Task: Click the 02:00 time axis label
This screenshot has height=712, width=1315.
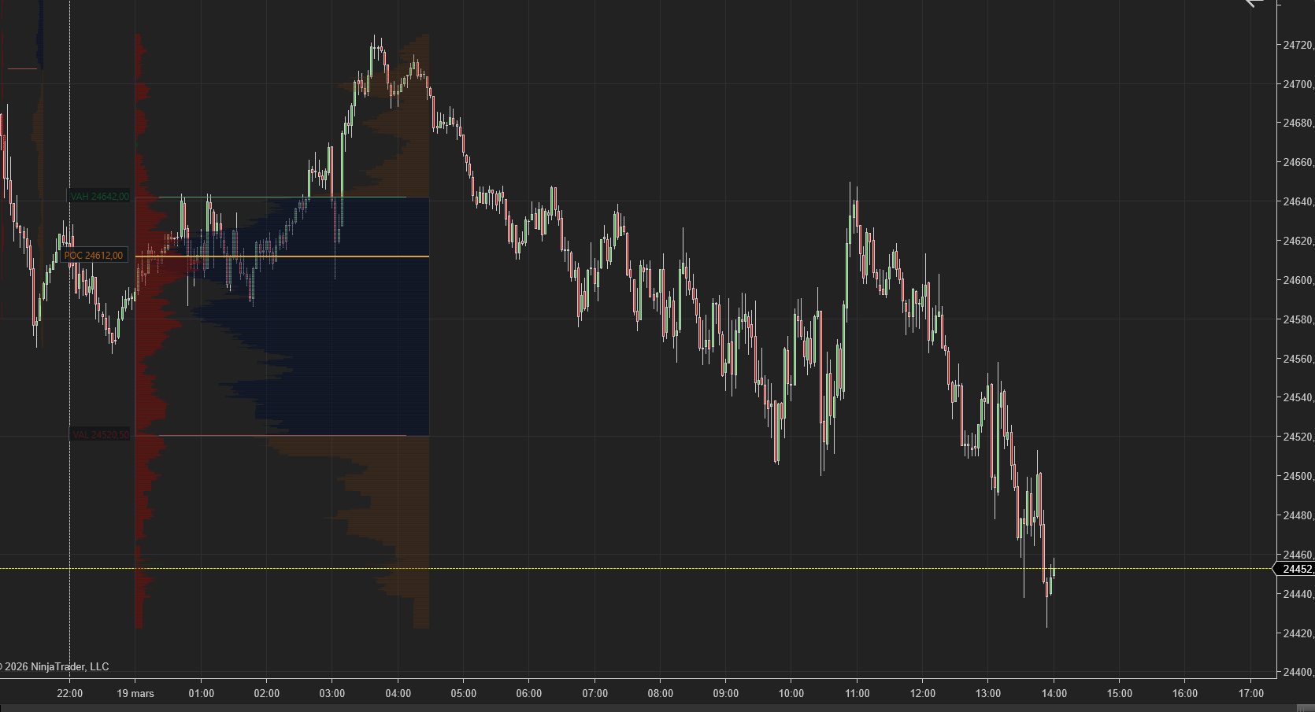Action: (267, 693)
